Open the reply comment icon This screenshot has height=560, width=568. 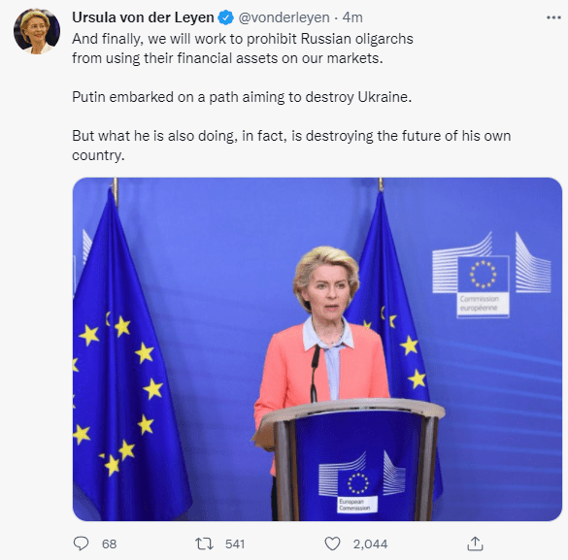pyautogui.click(x=81, y=544)
